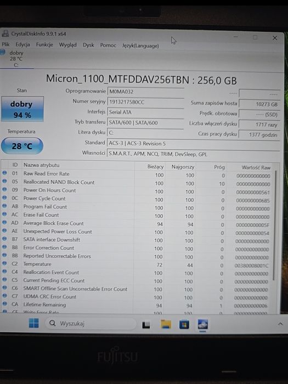The width and height of the screenshot is (288, 384).
Task: Click raw value 000000000054 of Unexpected Power Loss
Action: tap(252, 233)
